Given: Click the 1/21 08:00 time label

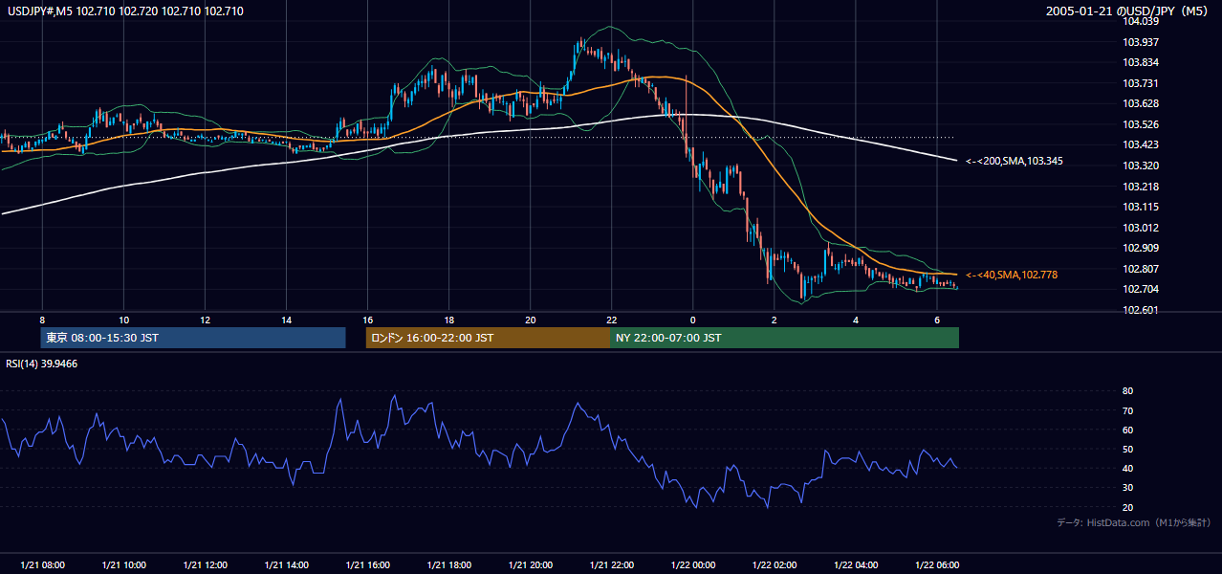Looking at the screenshot, I should click(42, 564).
